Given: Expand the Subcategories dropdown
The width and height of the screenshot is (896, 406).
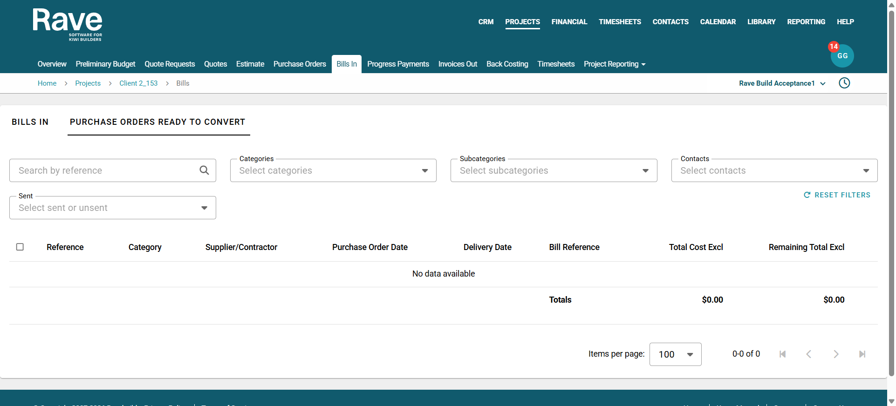Looking at the screenshot, I should pos(554,170).
